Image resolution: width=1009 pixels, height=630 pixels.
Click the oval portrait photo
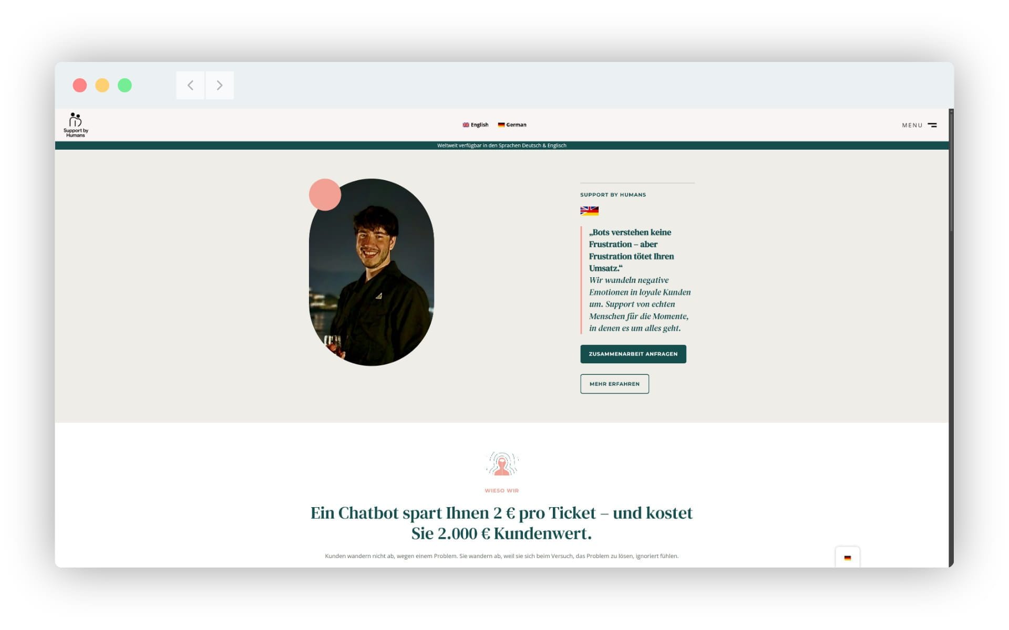(x=372, y=272)
